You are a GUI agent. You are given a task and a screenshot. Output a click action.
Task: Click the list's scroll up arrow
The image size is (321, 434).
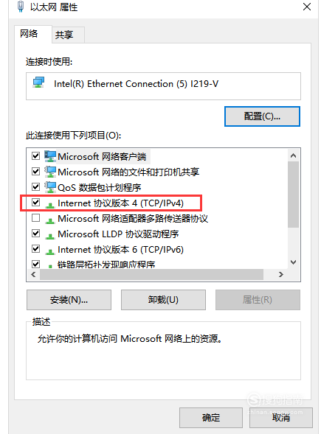(x=293, y=155)
